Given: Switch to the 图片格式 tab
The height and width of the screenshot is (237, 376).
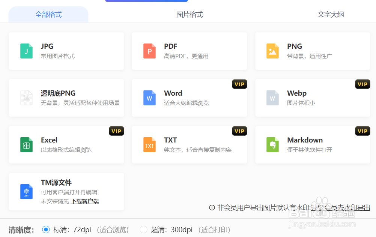Looking at the screenshot, I should (x=190, y=15).
